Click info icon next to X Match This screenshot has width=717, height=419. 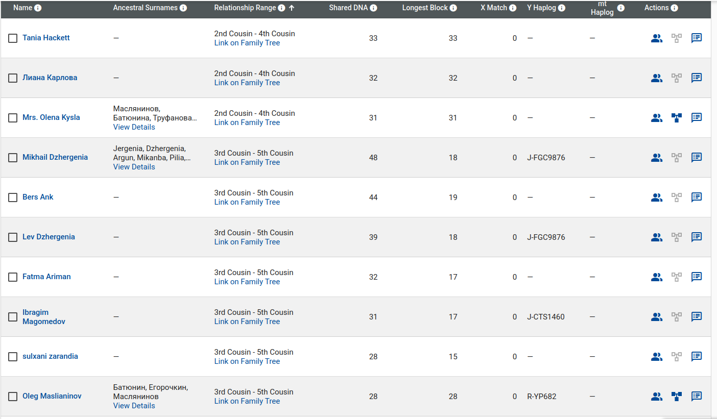tap(513, 8)
